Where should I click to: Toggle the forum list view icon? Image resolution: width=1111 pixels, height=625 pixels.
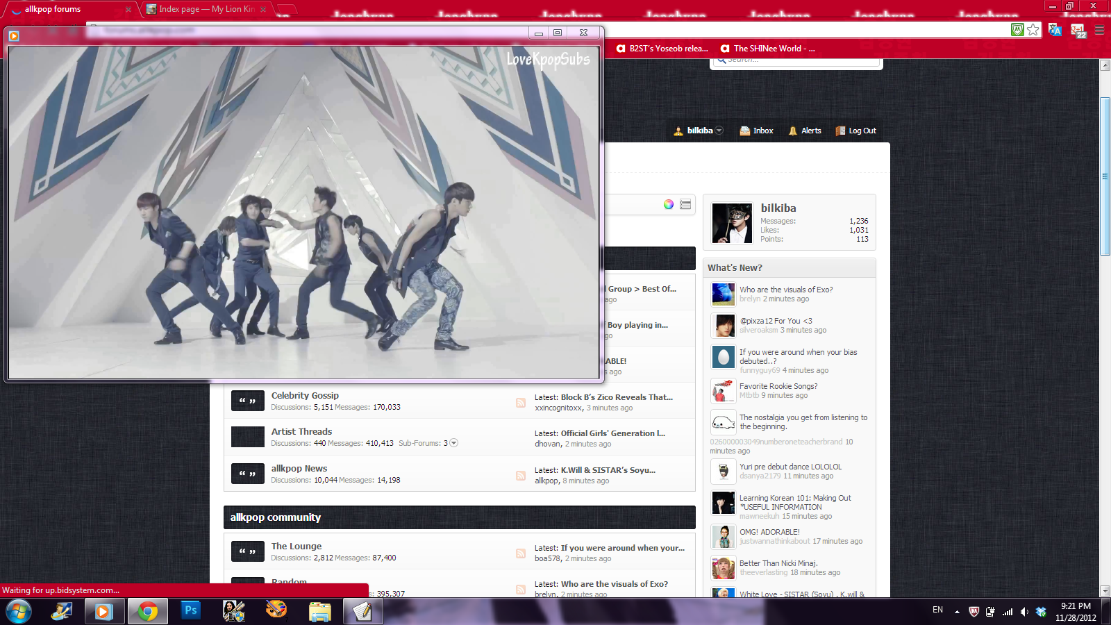(685, 204)
